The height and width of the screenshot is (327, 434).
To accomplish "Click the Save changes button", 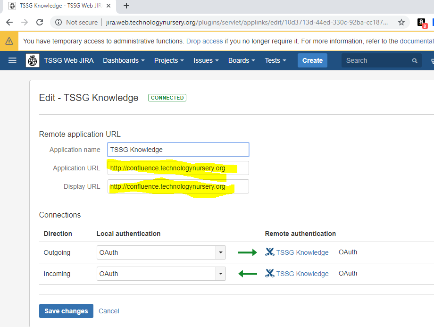I will [x=66, y=311].
